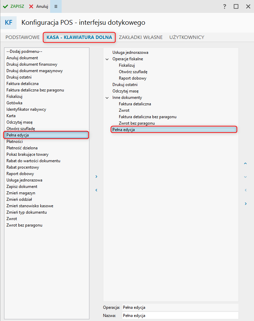The height and width of the screenshot is (321, 254).
Task: Click the Nazwa input field
Action: (x=180, y=316)
